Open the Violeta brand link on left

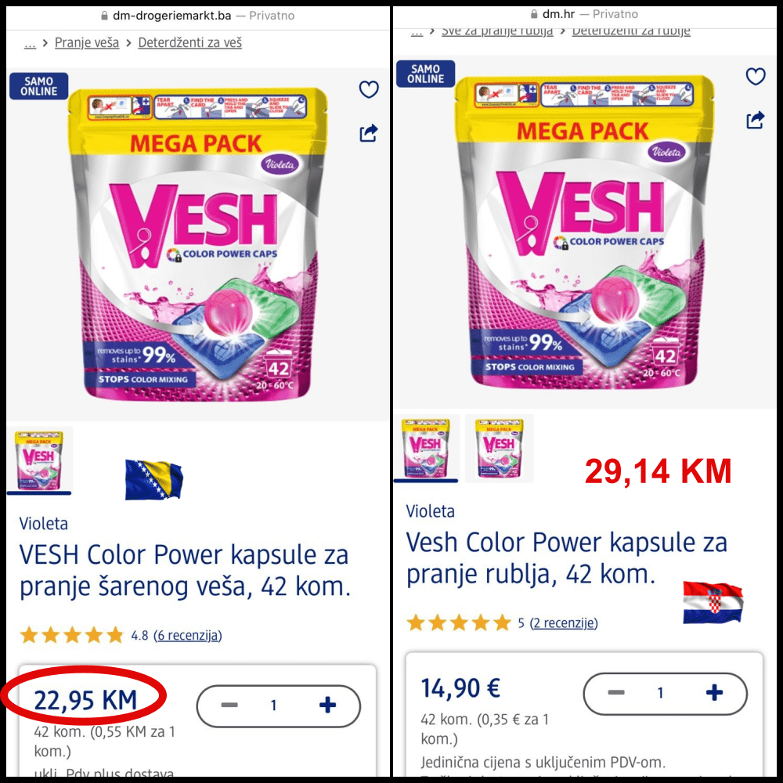(x=43, y=523)
